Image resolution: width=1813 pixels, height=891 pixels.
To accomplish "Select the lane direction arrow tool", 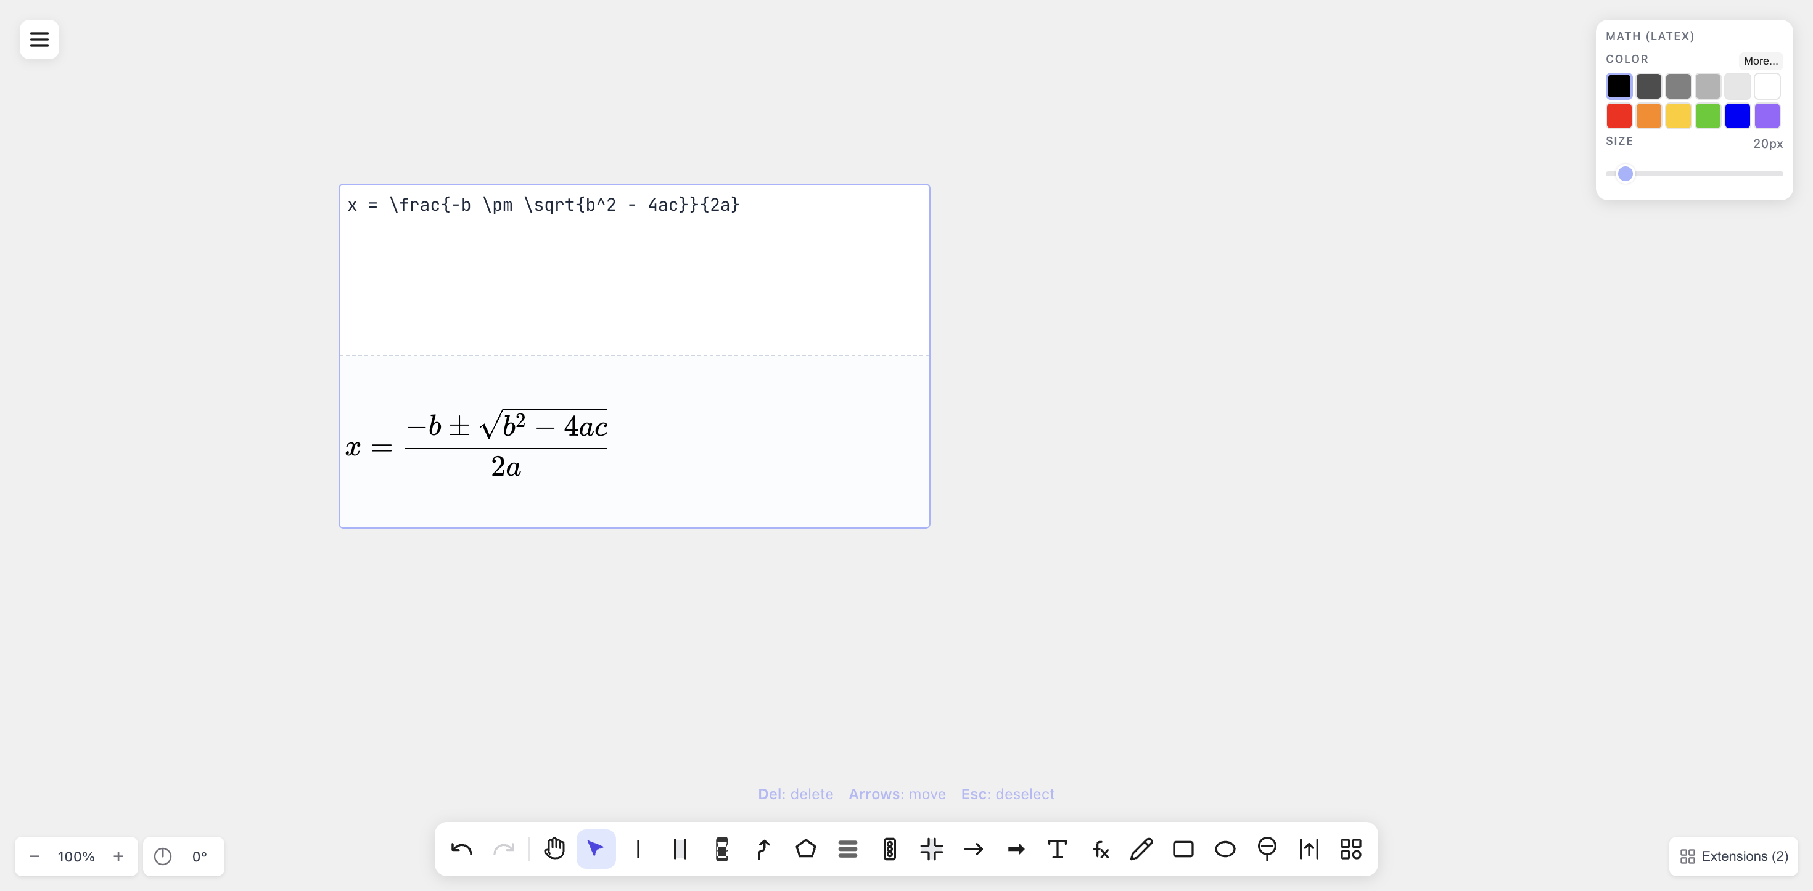I will pos(1309,850).
